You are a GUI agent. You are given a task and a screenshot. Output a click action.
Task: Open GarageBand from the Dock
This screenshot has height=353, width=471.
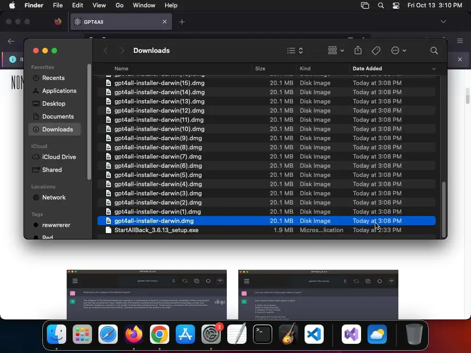(288, 334)
